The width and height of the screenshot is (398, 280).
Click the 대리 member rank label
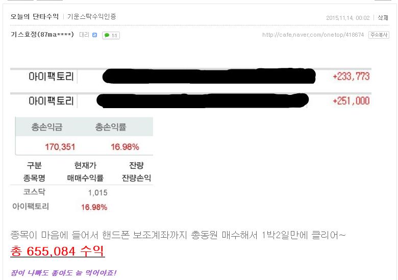click(84, 35)
